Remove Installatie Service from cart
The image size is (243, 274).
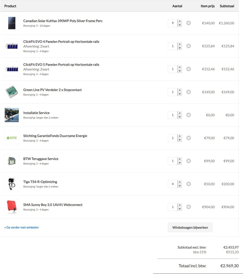point(188,115)
